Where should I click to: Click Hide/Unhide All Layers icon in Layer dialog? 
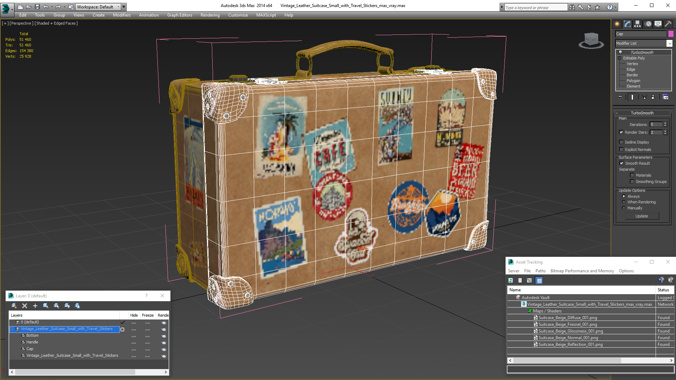[x=67, y=306]
